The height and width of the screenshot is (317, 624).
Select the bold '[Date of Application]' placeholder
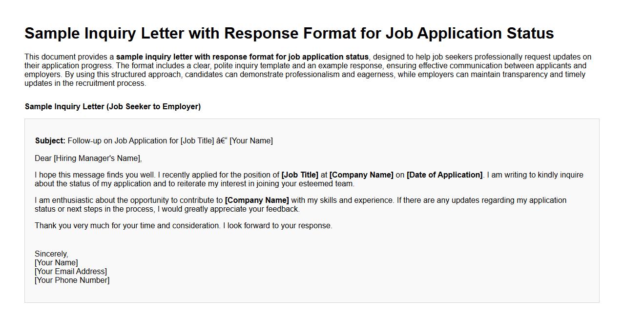pyautogui.click(x=444, y=175)
